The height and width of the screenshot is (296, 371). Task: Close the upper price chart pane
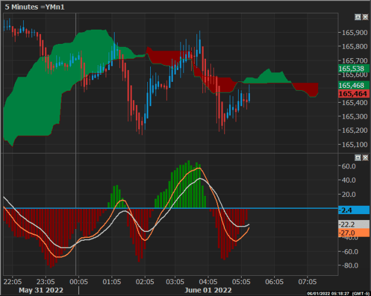365,17
